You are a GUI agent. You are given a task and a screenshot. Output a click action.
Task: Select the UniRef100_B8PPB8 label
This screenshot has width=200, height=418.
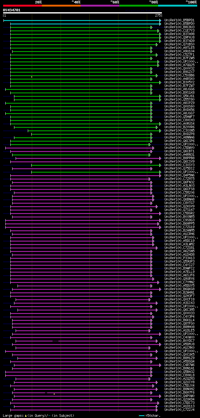coord(179,158)
